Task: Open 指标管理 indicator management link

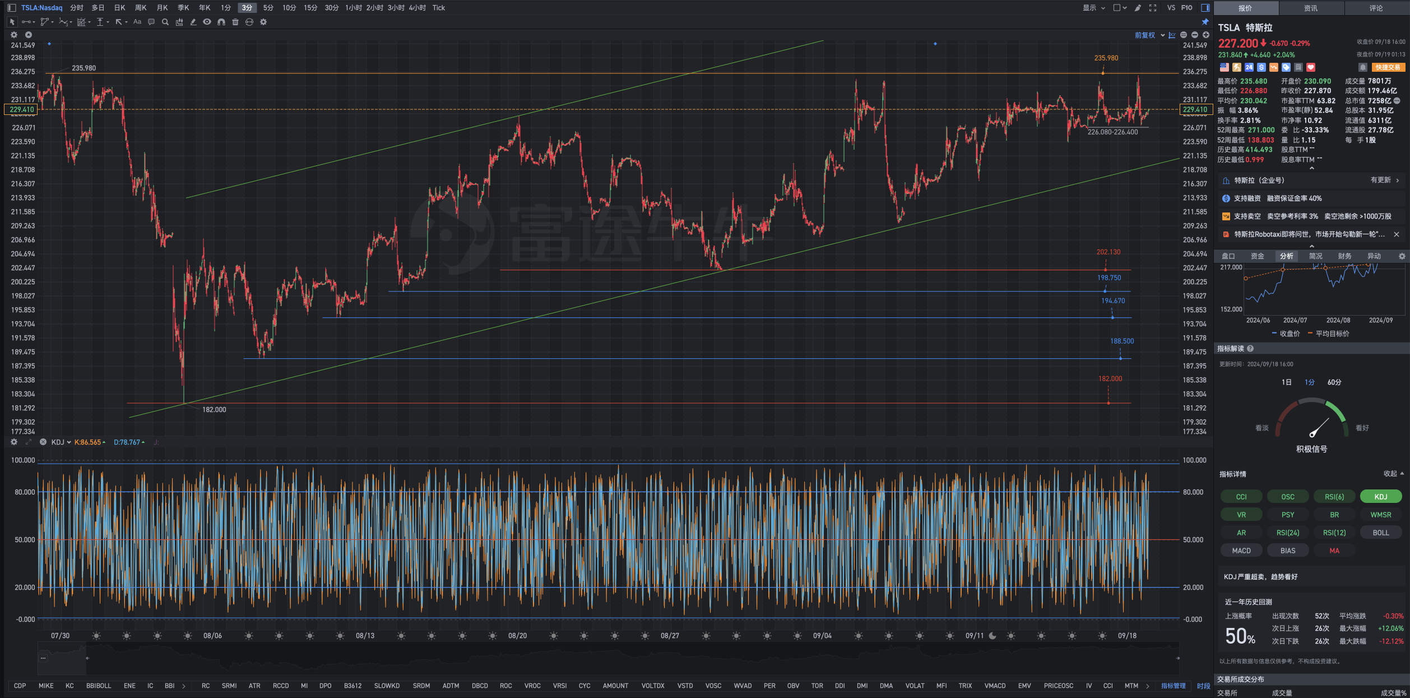Action: pos(1173,686)
